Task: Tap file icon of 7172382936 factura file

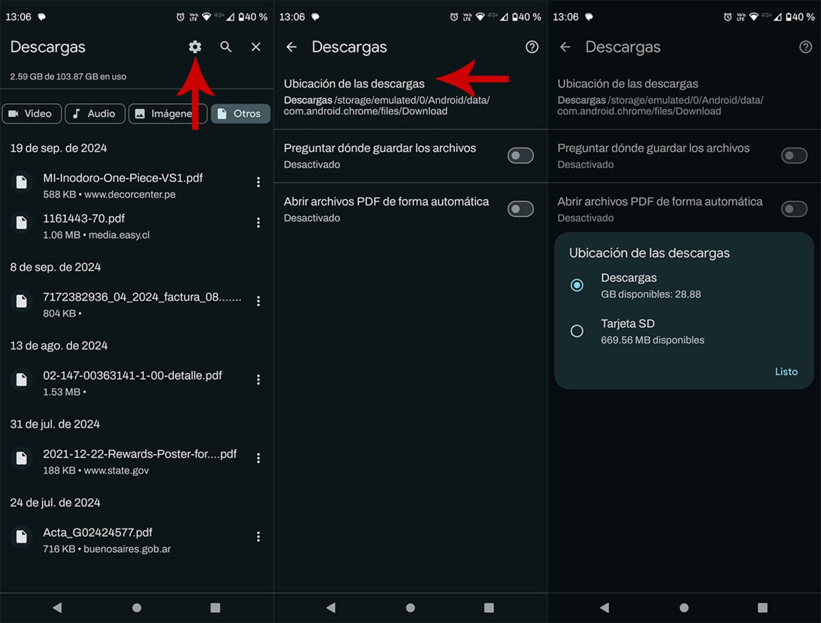Action: click(22, 302)
